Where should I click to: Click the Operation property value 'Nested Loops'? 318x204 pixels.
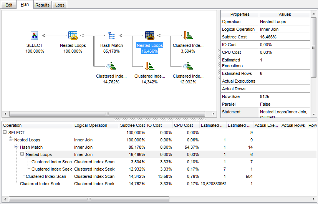tap(285, 22)
